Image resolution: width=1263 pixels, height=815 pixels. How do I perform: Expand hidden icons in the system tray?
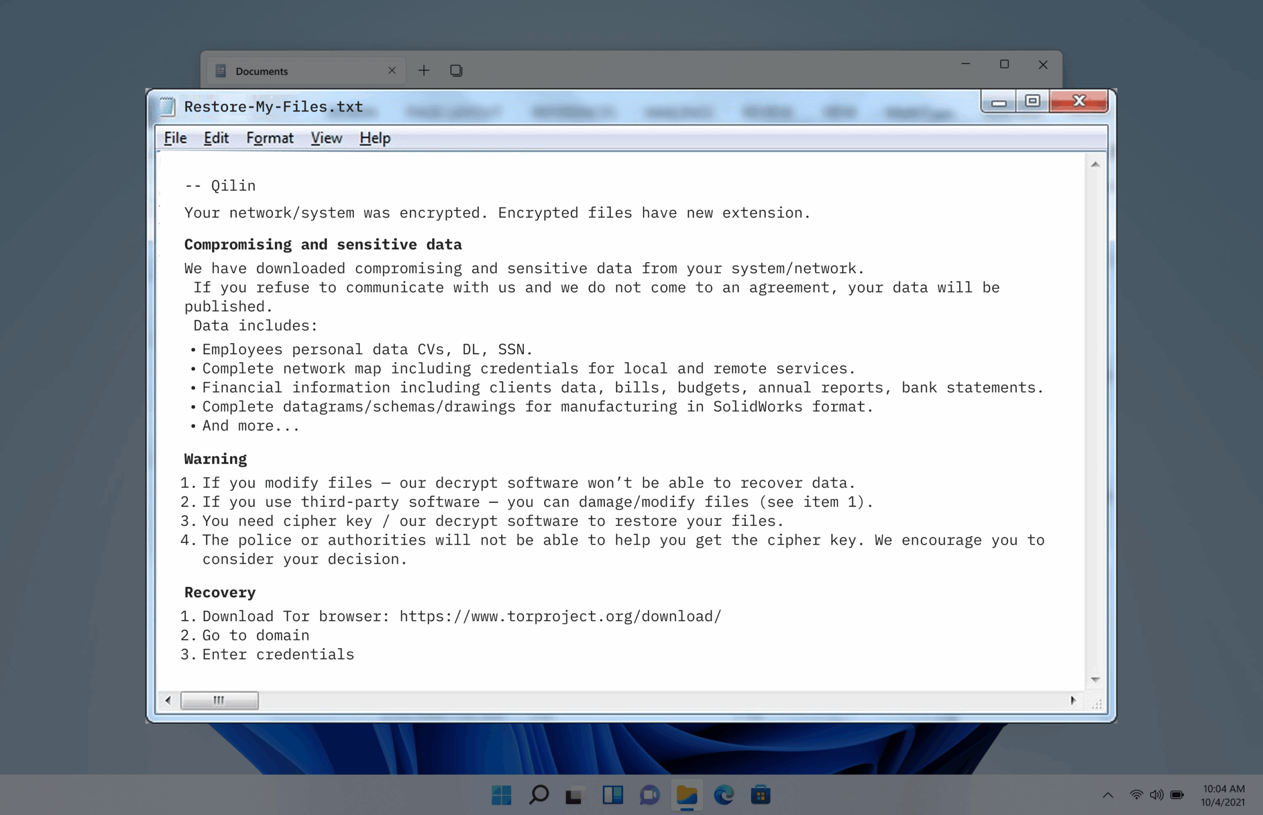(1109, 795)
